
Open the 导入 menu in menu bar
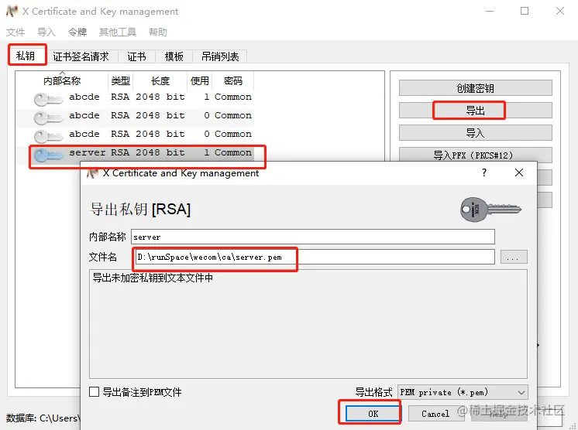coord(46,32)
